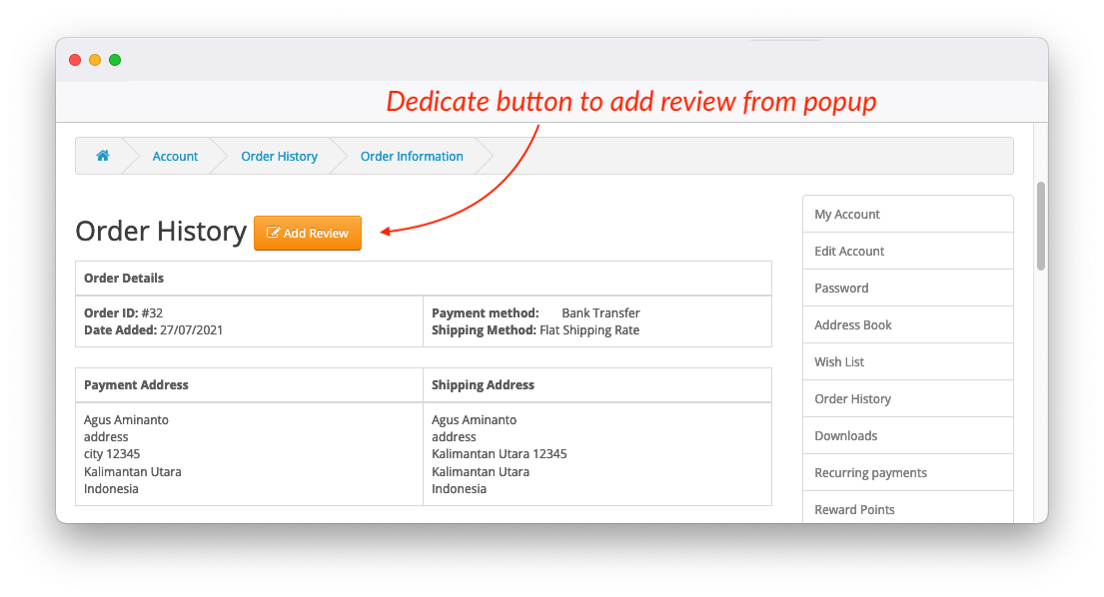Select Order History in sidebar menu
Viewport: 1104px width, 597px height.
coord(852,398)
